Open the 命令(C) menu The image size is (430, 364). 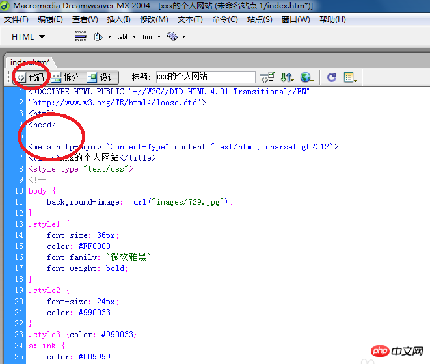(x=225, y=19)
